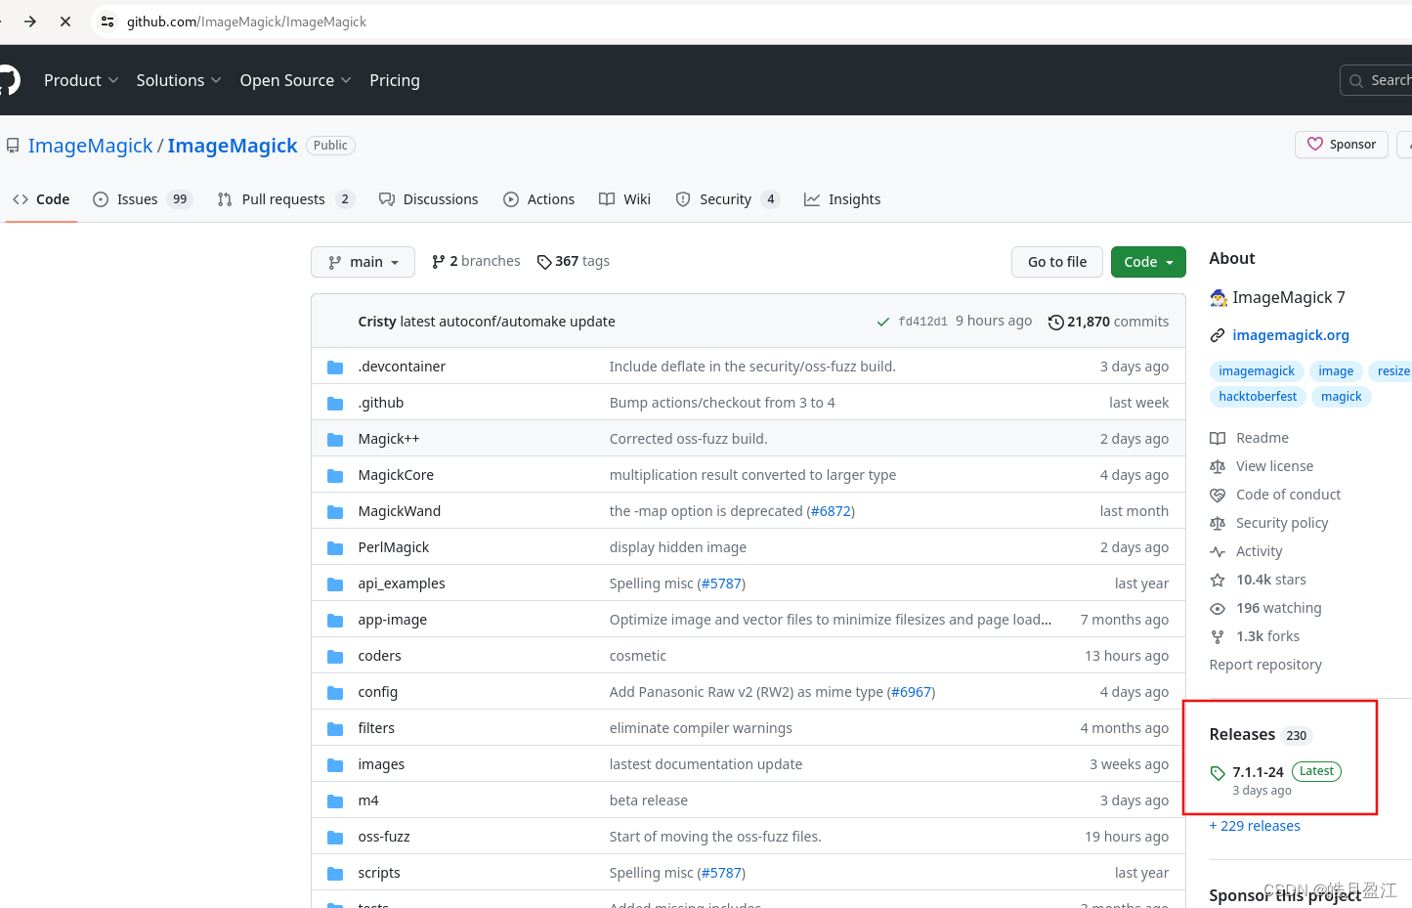Click the Code of conduct heart icon
Image resolution: width=1412 pixels, height=908 pixels.
[1218, 495]
